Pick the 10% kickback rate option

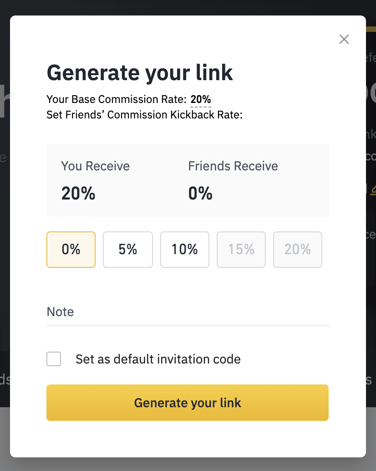click(x=184, y=249)
